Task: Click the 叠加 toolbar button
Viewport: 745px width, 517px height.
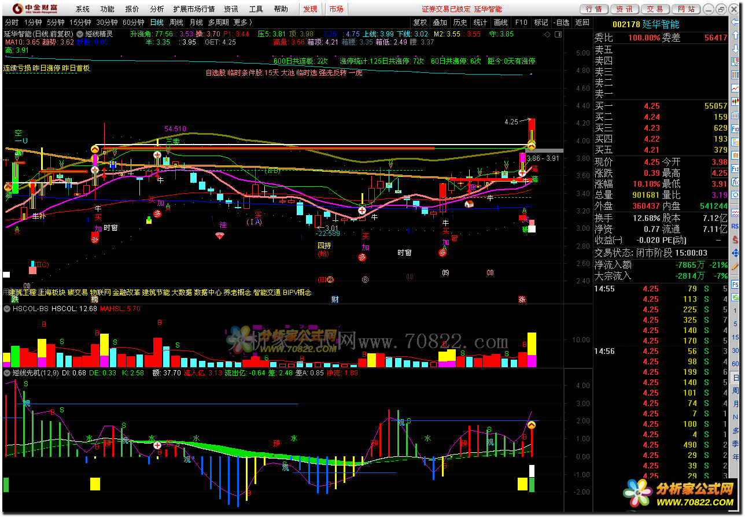Action: pyautogui.click(x=440, y=22)
